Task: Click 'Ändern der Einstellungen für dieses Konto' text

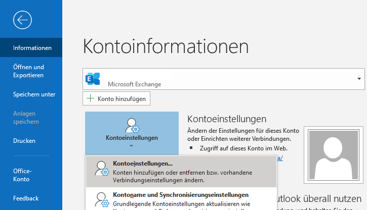Action: point(243,131)
